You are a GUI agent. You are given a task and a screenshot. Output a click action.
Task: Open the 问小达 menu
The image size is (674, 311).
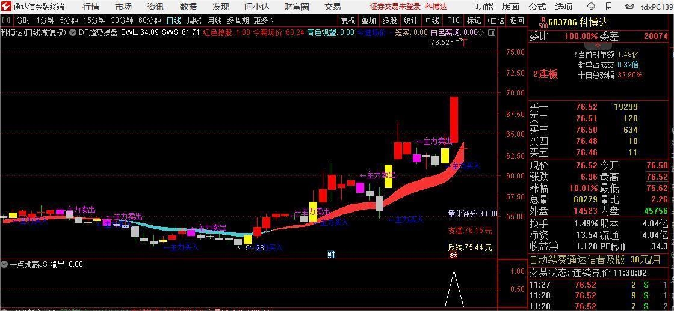click(x=256, y=7)
